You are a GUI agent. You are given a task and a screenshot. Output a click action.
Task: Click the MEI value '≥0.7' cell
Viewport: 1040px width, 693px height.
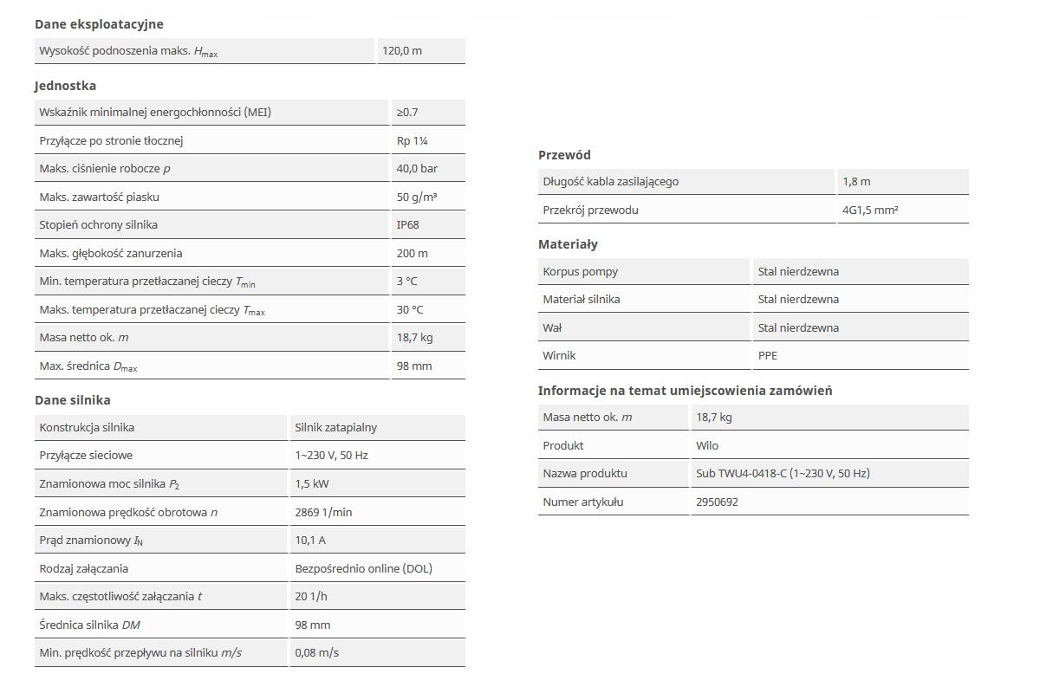click(x=407, y=113)
